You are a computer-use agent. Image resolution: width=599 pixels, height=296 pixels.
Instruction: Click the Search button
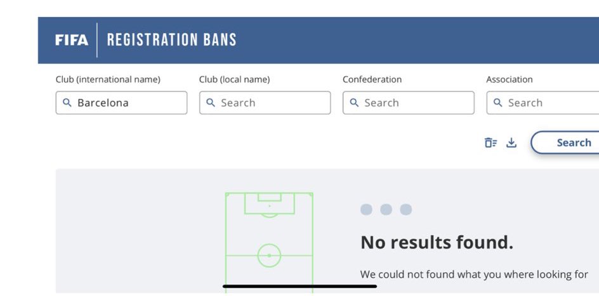pos(565,143)
